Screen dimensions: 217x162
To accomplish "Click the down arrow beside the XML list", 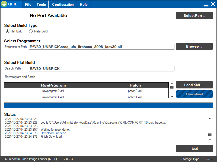I will coord(172,97).
